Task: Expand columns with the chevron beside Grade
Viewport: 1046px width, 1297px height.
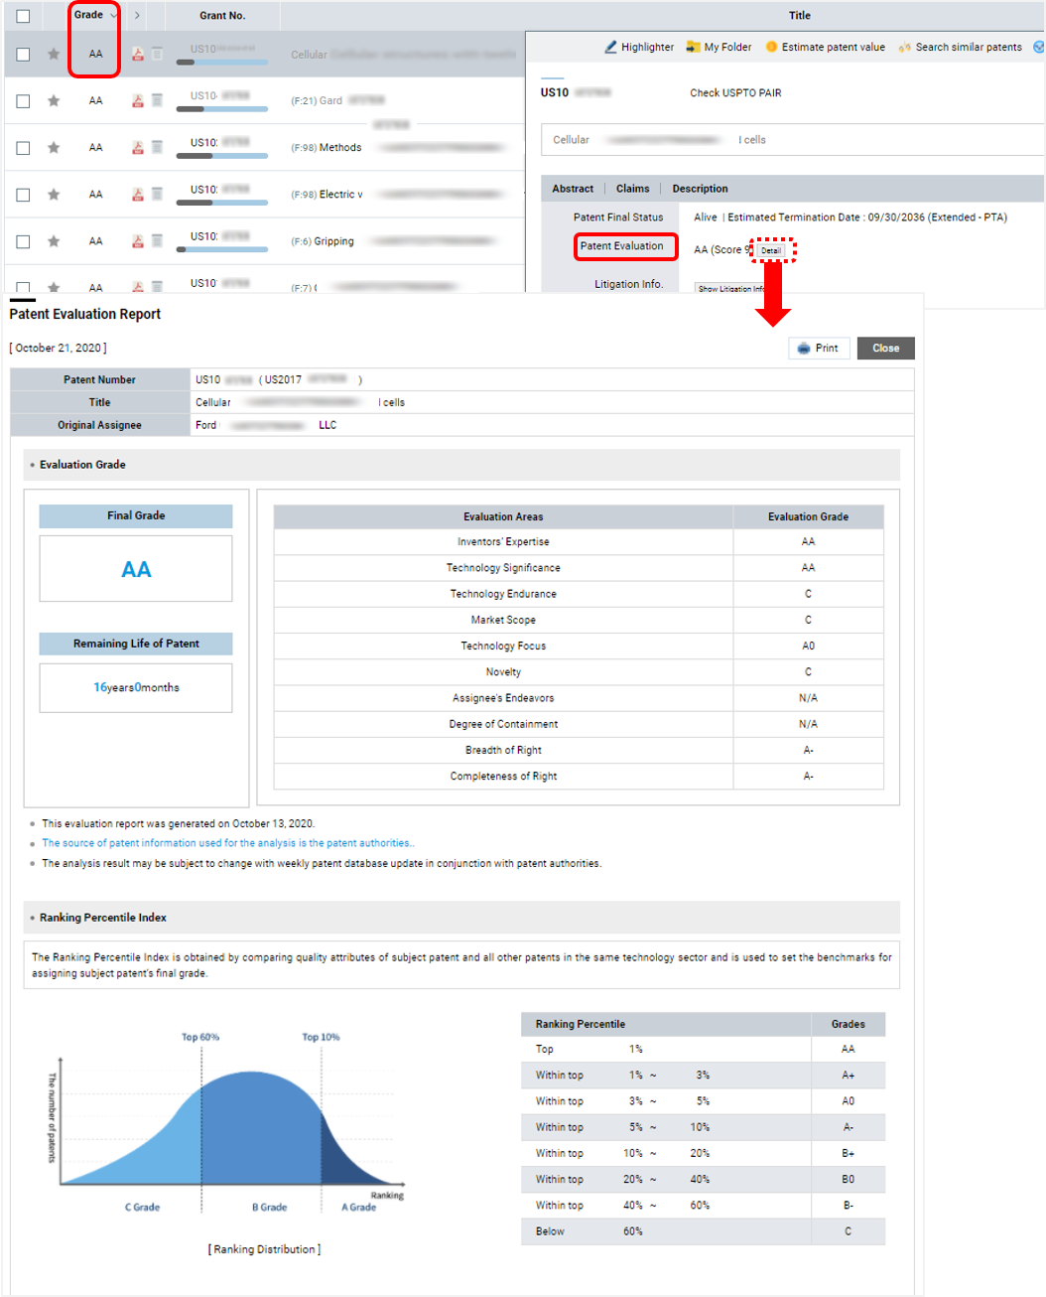Action: [137, 16]
